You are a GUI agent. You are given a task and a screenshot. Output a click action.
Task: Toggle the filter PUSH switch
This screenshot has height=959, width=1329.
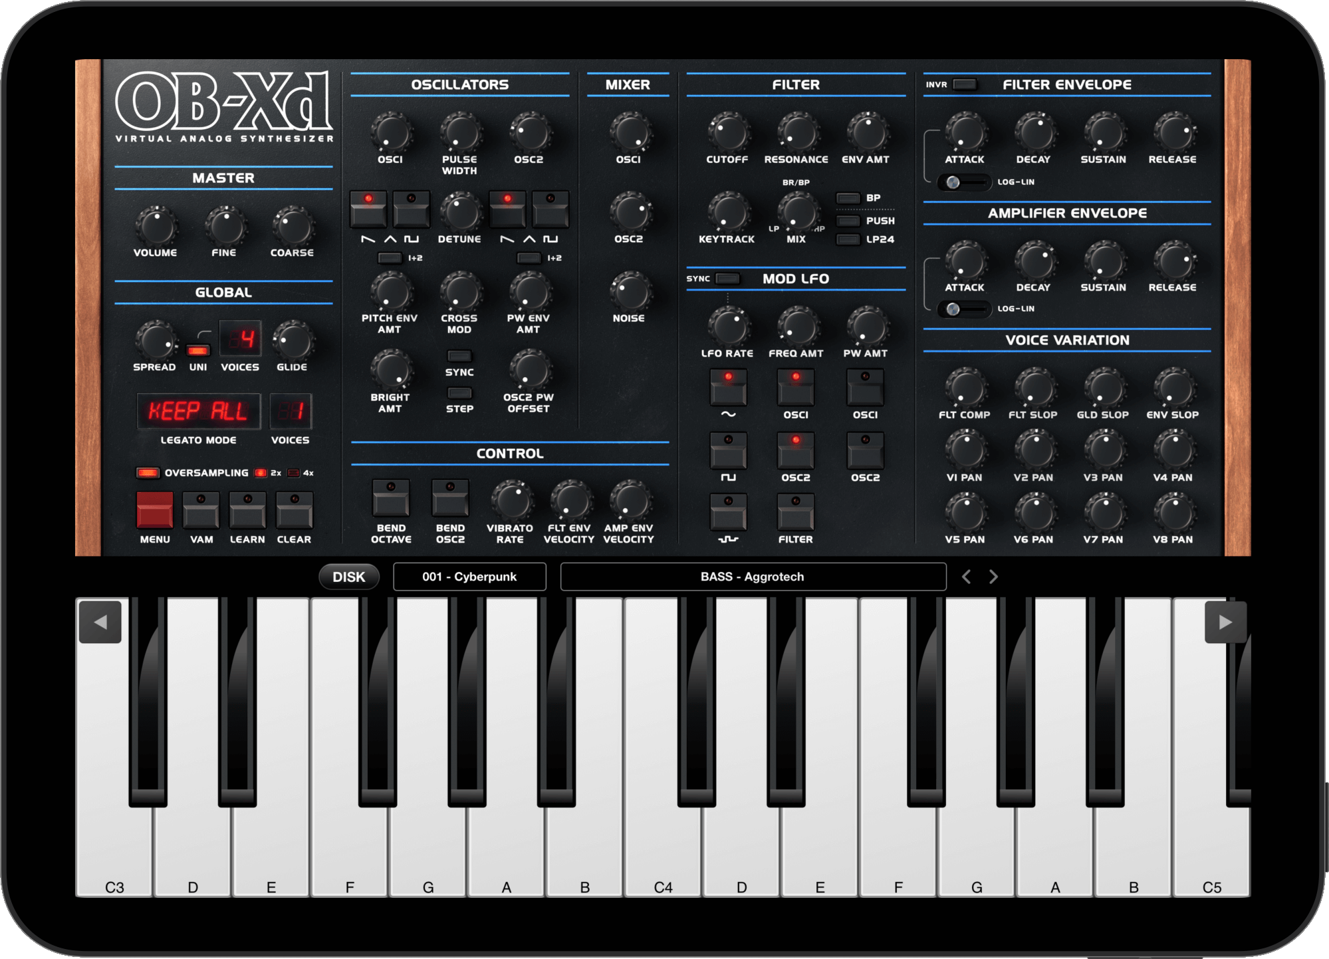pyautogui.click(x=848, y=221)
